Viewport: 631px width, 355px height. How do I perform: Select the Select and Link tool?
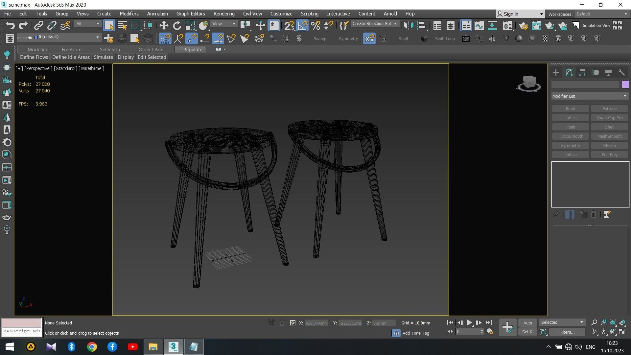[39, 26]
